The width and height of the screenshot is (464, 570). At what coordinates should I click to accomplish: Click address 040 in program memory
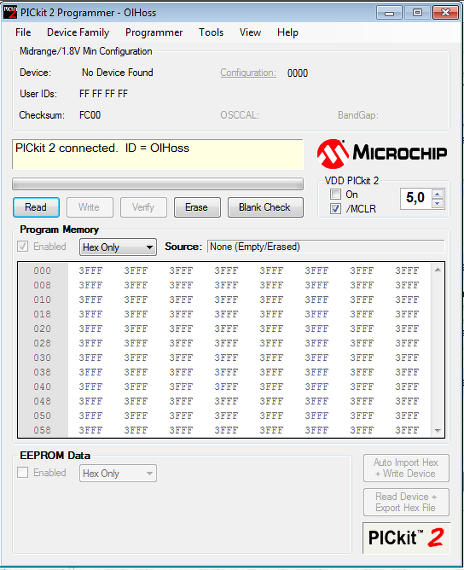42,387
